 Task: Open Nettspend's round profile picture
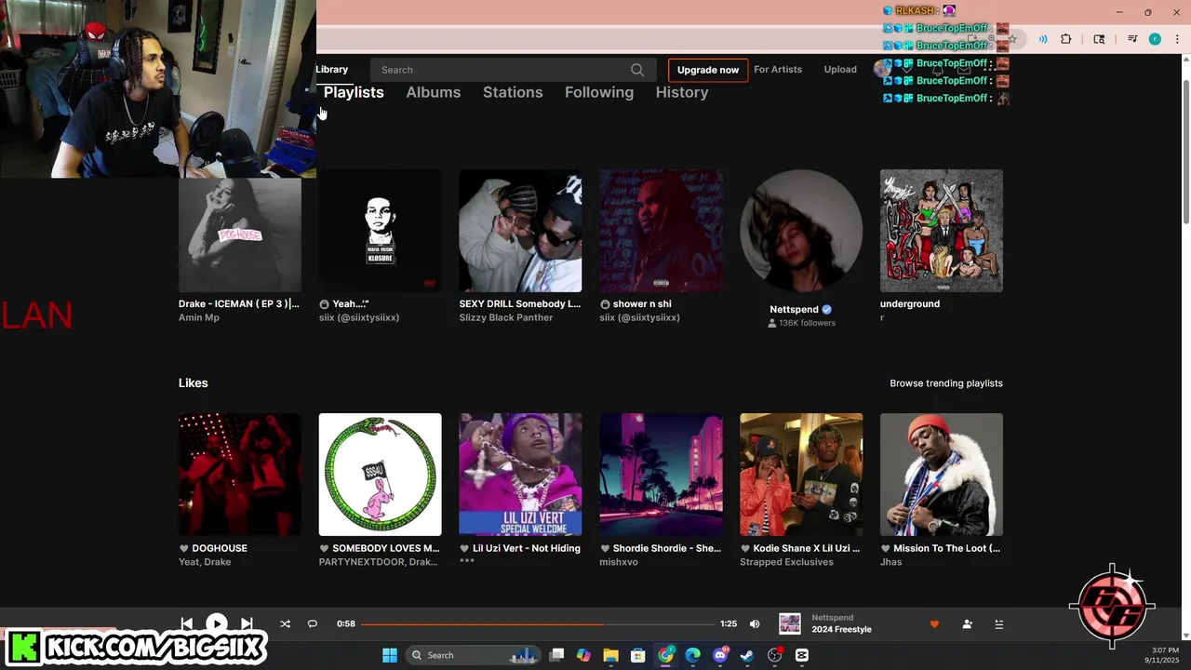[x=801, y=231]
